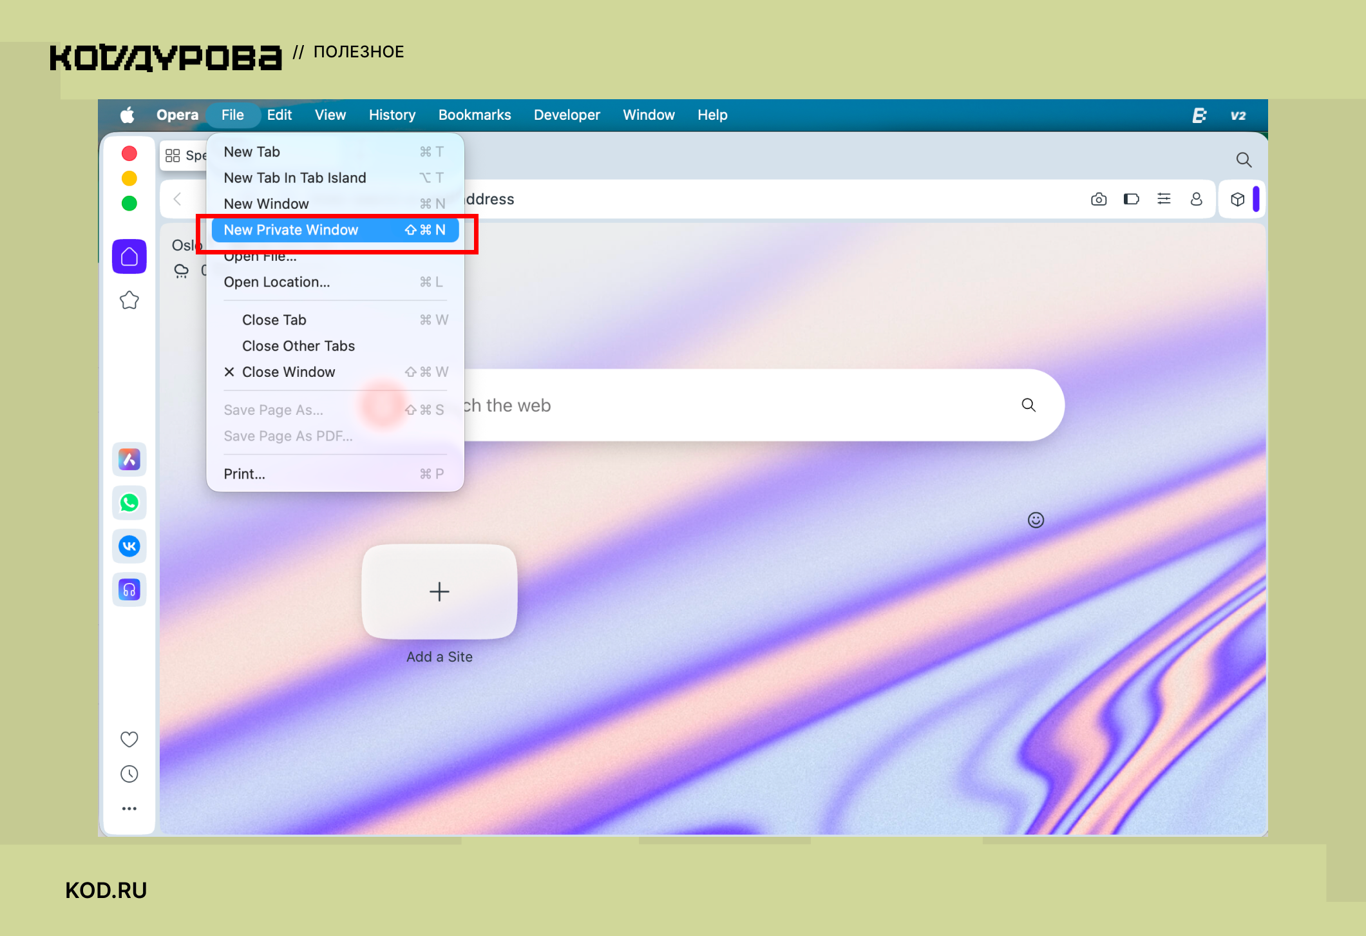The height and width of the screenshot is (936, 1366).
Task: Open the Developer menu
Action: (567, 115)
